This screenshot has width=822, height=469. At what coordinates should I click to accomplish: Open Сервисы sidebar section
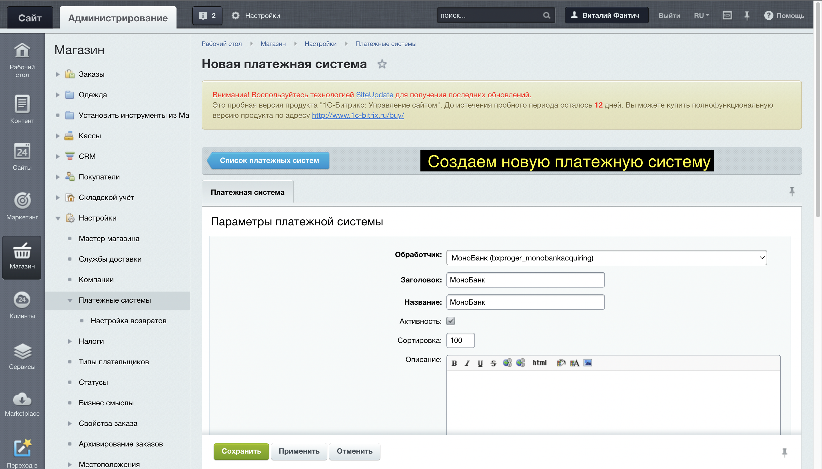click(x=22, y=356)
